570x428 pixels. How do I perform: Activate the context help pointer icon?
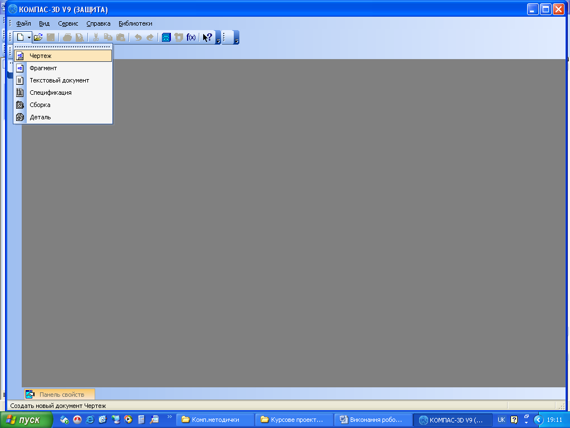pos(207,37)
